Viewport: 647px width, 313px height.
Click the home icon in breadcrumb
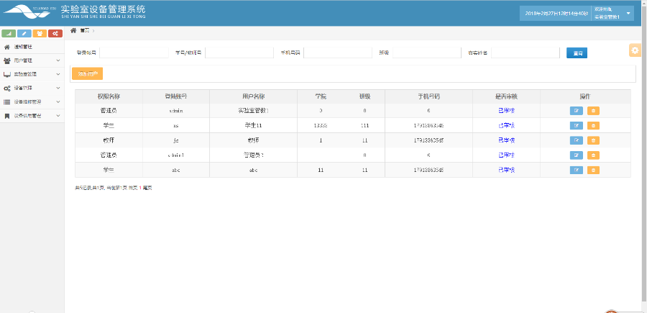[x=74, y=30]
